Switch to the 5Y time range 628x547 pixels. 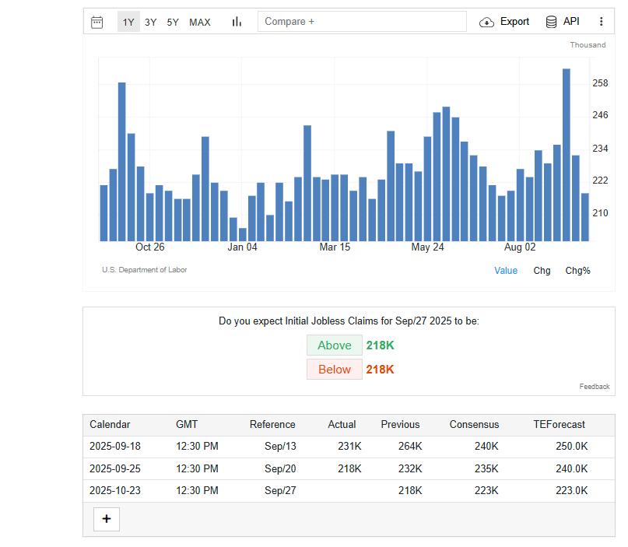(173, 22)
